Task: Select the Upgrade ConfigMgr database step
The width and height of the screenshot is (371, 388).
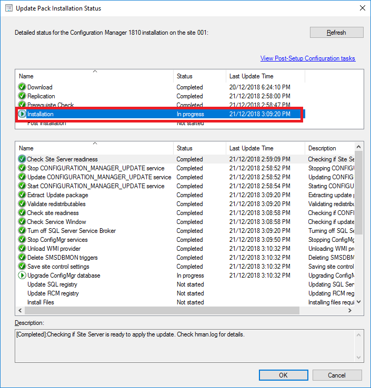Action: click(185, 275)
